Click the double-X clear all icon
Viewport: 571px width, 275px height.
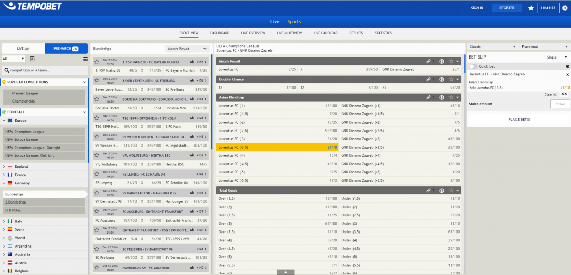(564, 94)
